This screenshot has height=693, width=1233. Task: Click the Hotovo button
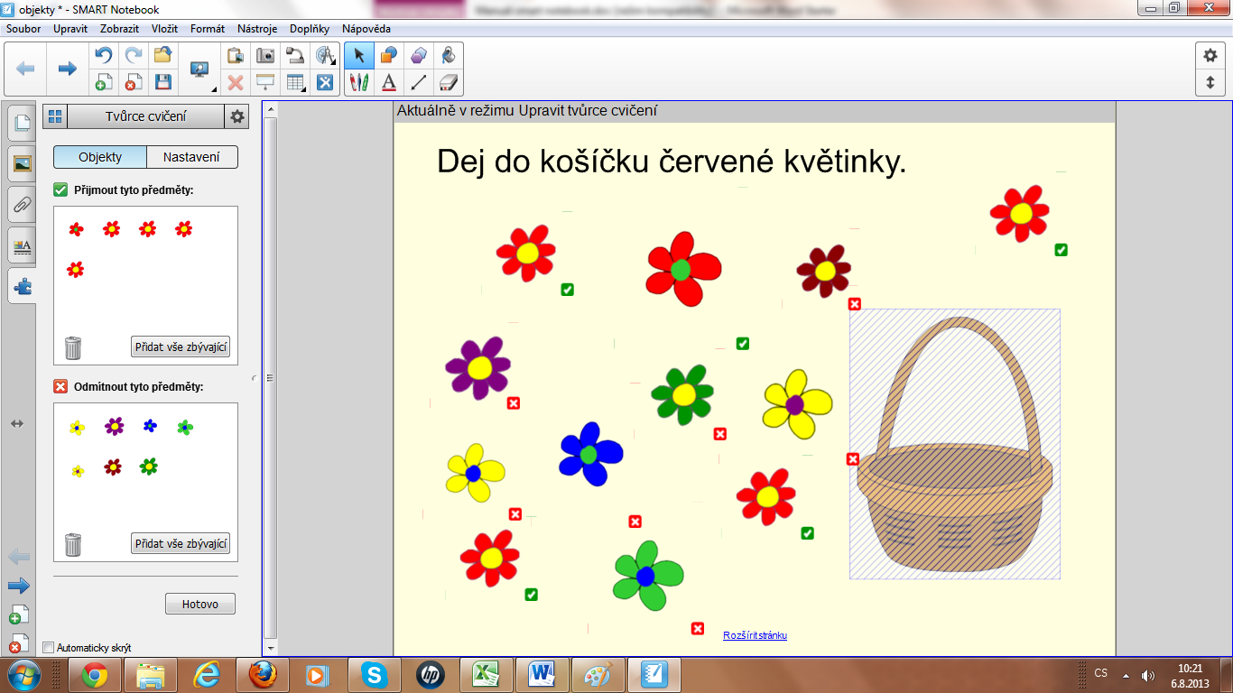click(x=200, y=604)
